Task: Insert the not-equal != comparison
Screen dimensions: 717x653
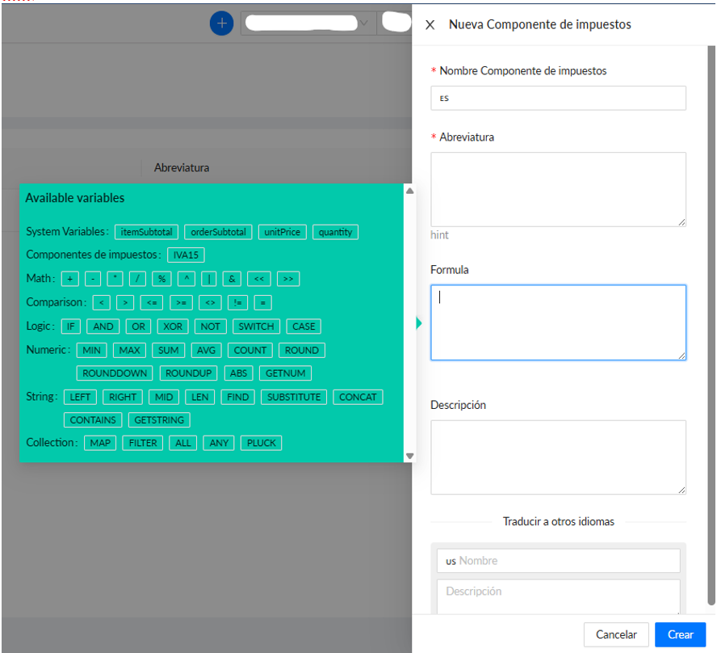Action: [x=237, y=302]
